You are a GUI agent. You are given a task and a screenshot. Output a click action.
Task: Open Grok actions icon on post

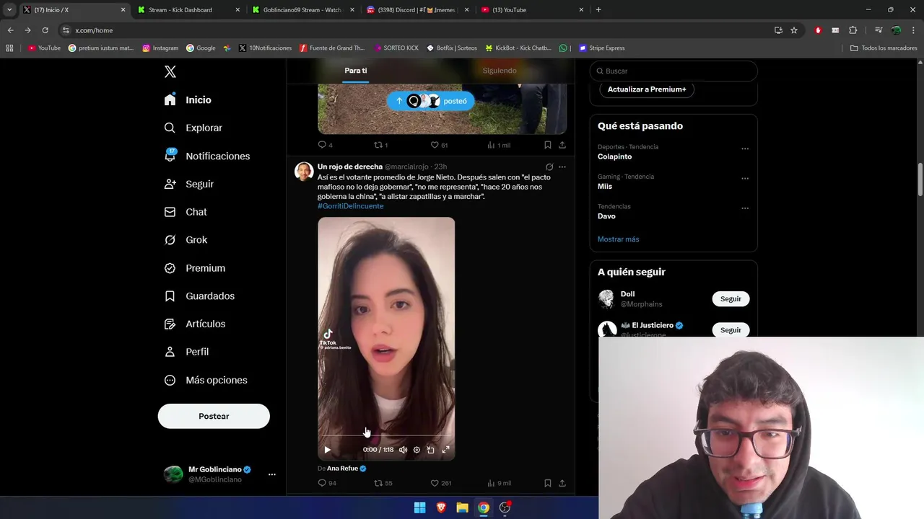tap(549, 167)
